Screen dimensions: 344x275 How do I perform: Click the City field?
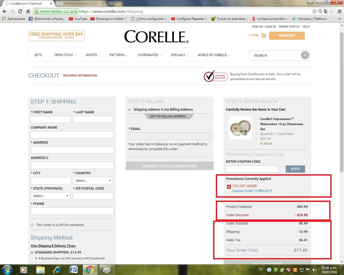pyautogui.click(x=51, y=180)
